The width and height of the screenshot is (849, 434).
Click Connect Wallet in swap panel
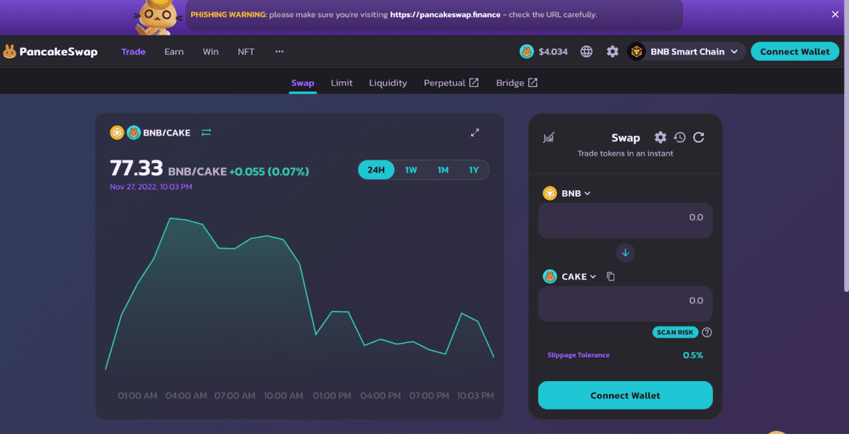pos(625,395)
